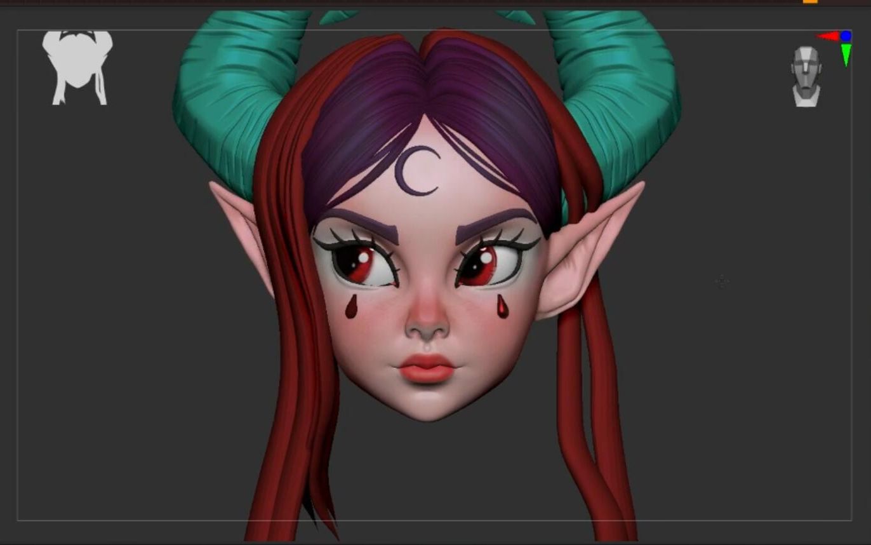Click the blue Z-axis dot on gizmo

846,36
